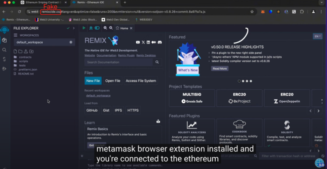Open the EN language dropdown
327x169 pixels.
click(x=317, y=36)
